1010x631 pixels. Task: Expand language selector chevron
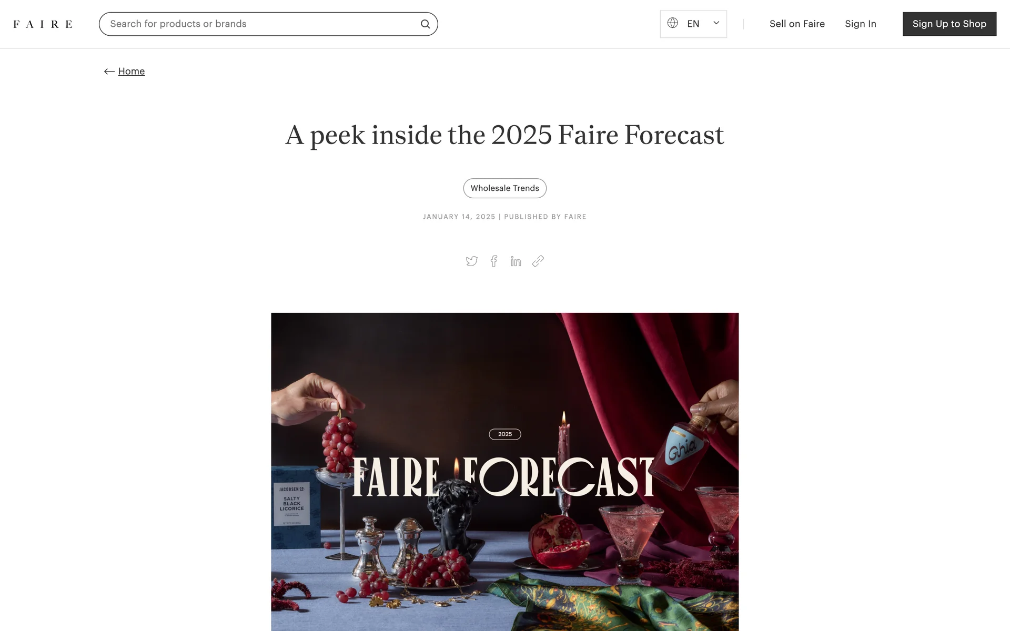716,23
